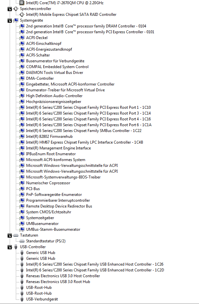Select Renesas Electronics USB 3.0 Root Hub
Screen dimensions: 199x304
point(58,282)
